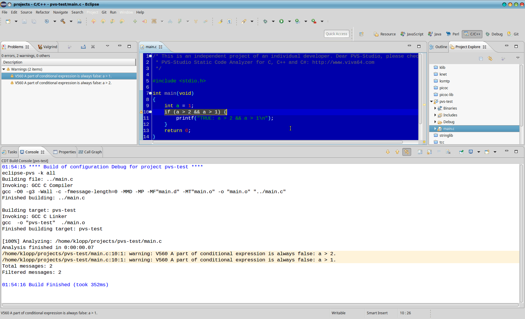525x319 pixels.
Task: Open the Problems view menu triangle
Action: coord(108,46)
